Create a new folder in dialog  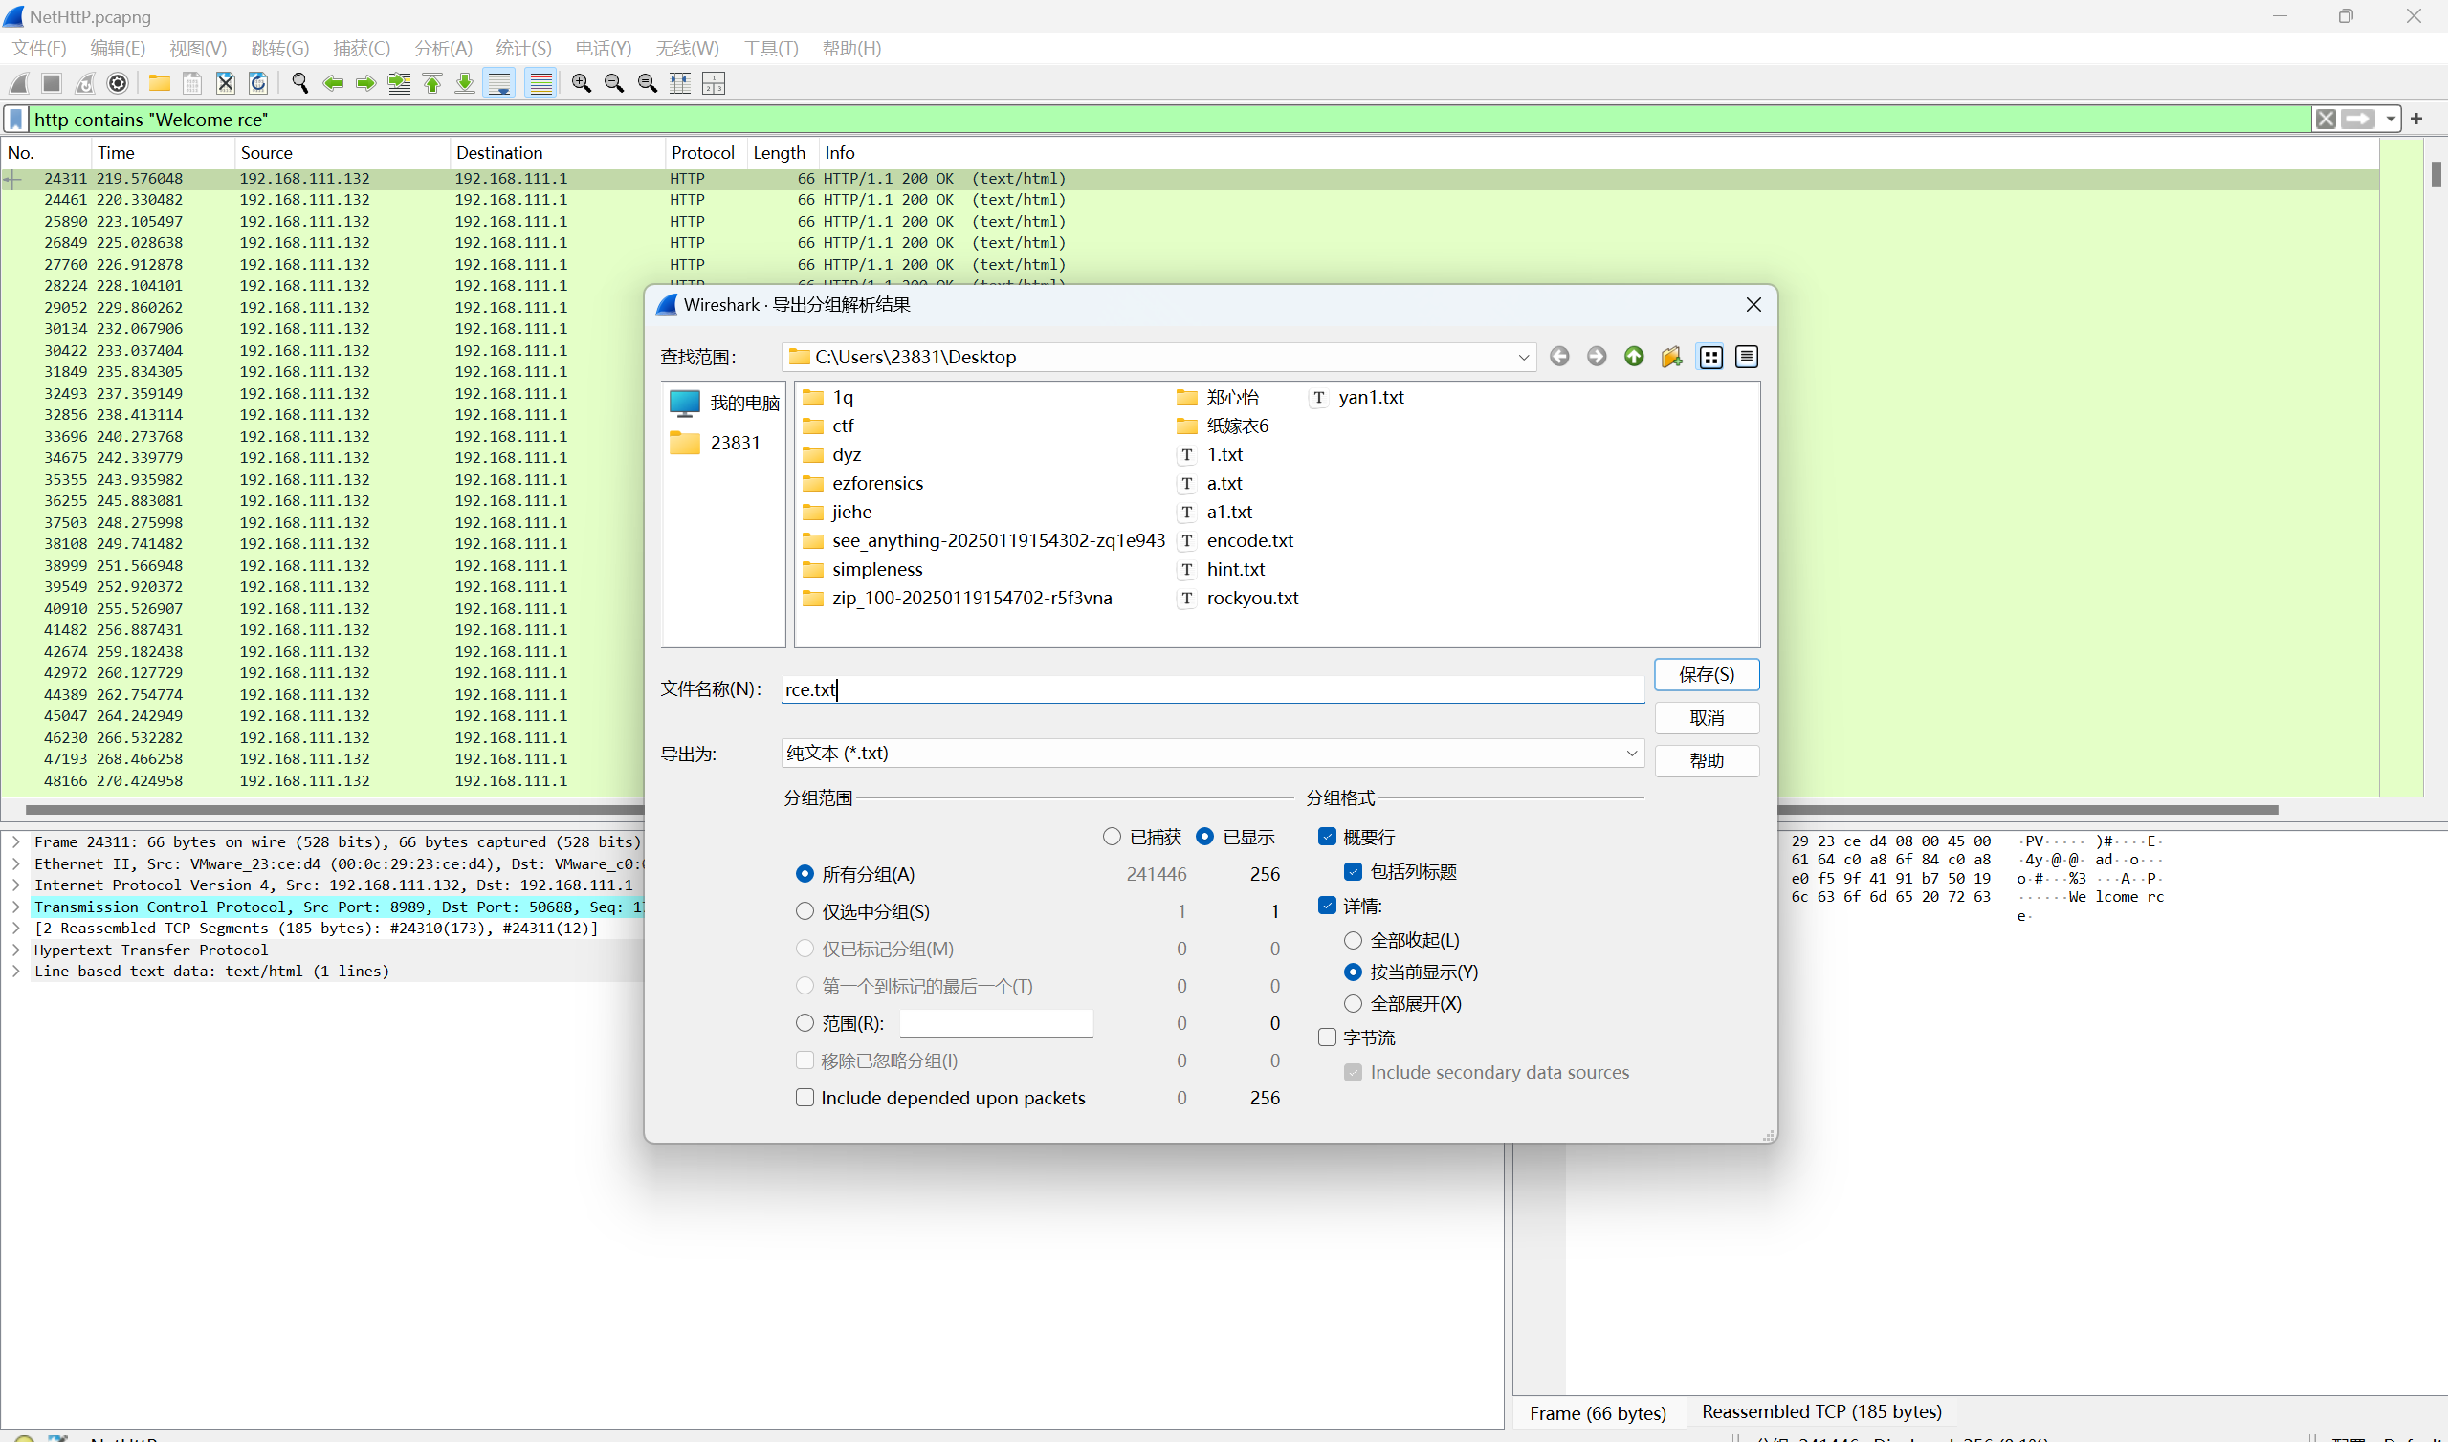(1671, 357)
